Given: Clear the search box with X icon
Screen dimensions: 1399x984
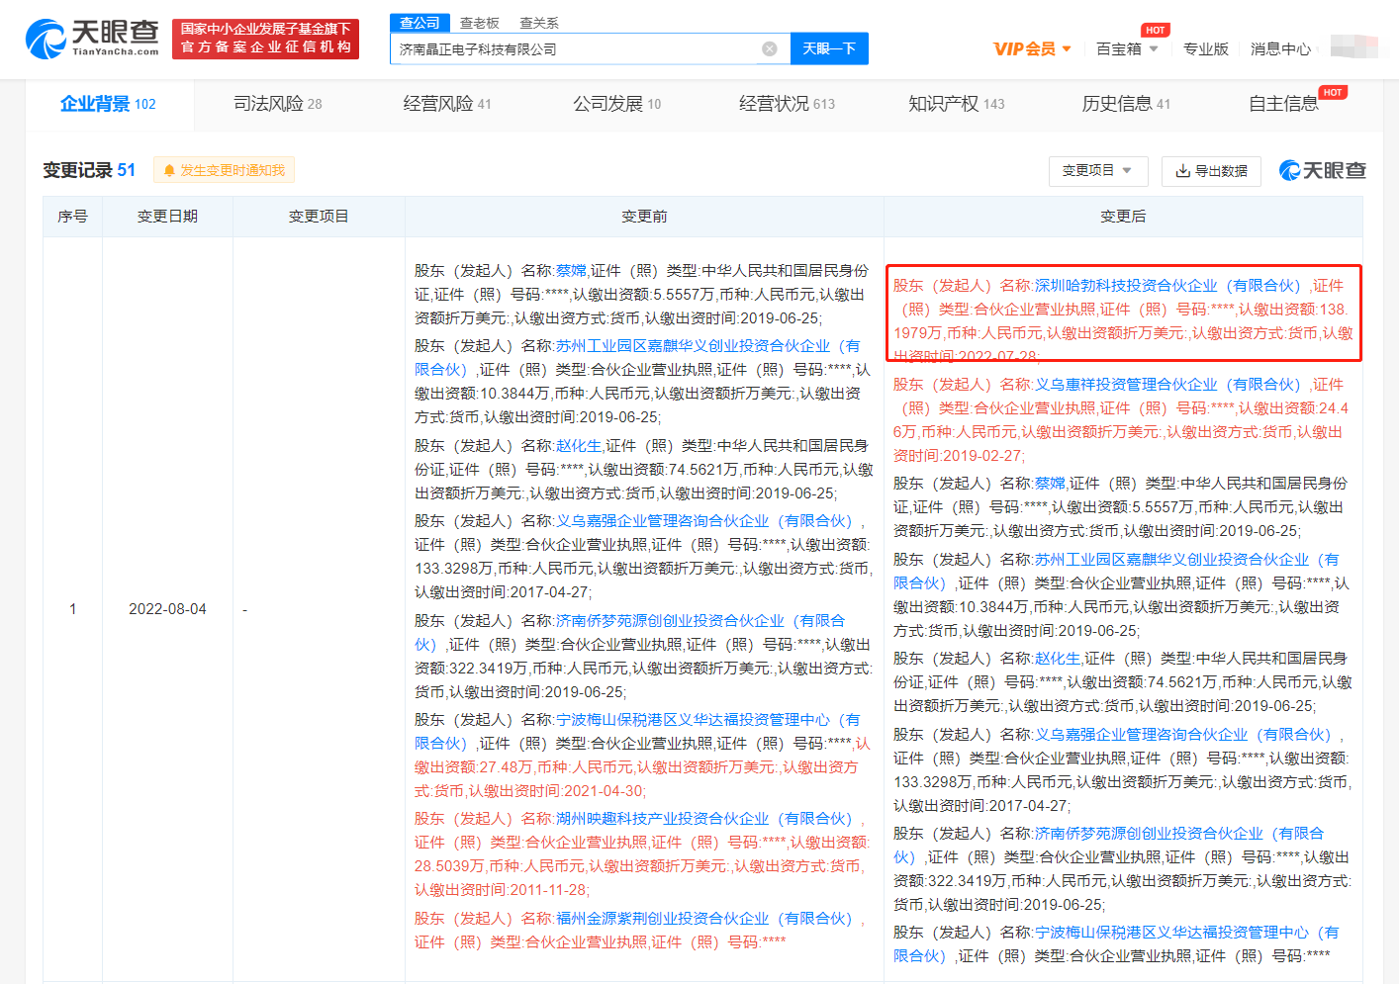Looking at the screenshot, I should coord(769,48).
